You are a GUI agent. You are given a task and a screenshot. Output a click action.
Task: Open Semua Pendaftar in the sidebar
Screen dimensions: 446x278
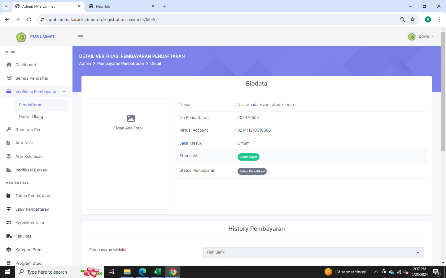click(32, 78)
